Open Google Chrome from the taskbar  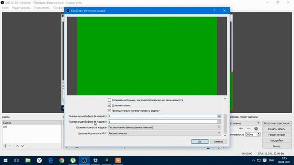62,160
